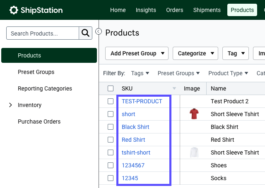Click the Red Shirt name cell
The height and width of the screenshot is (188, 265).
pos(222,140)
